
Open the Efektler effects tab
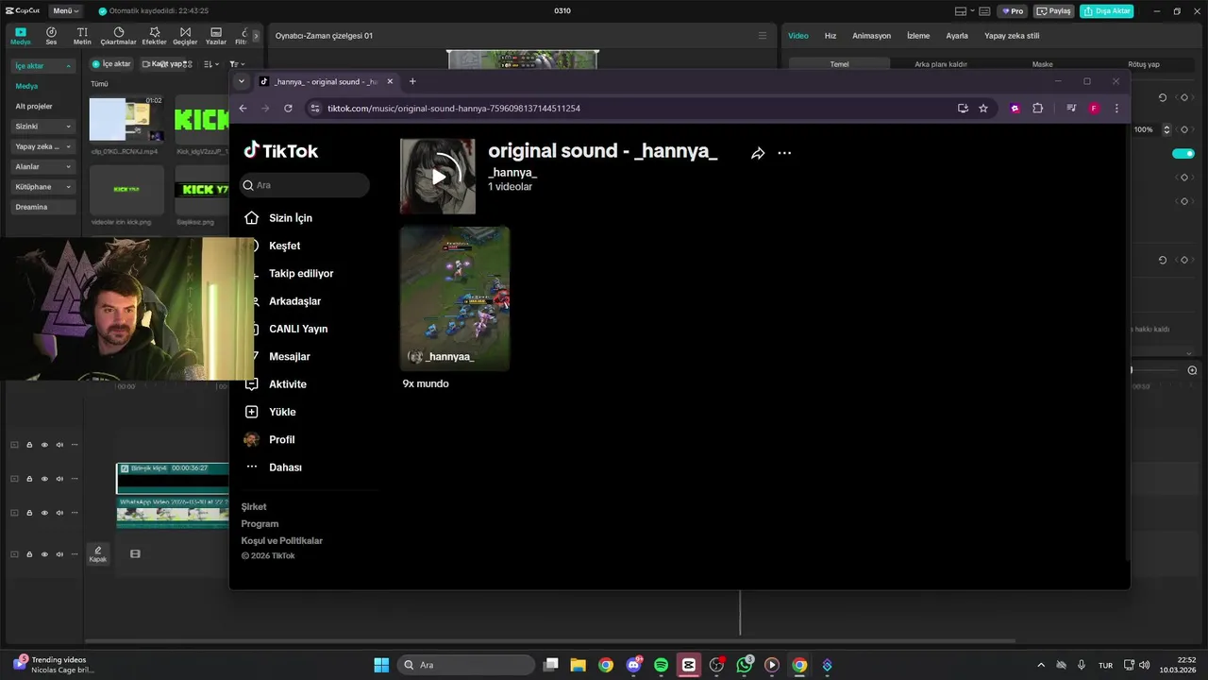[x=154, y=36]
